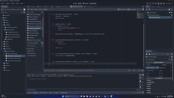
Task: Click the instantiate child scene link icon
Action: tap(149, 10)
